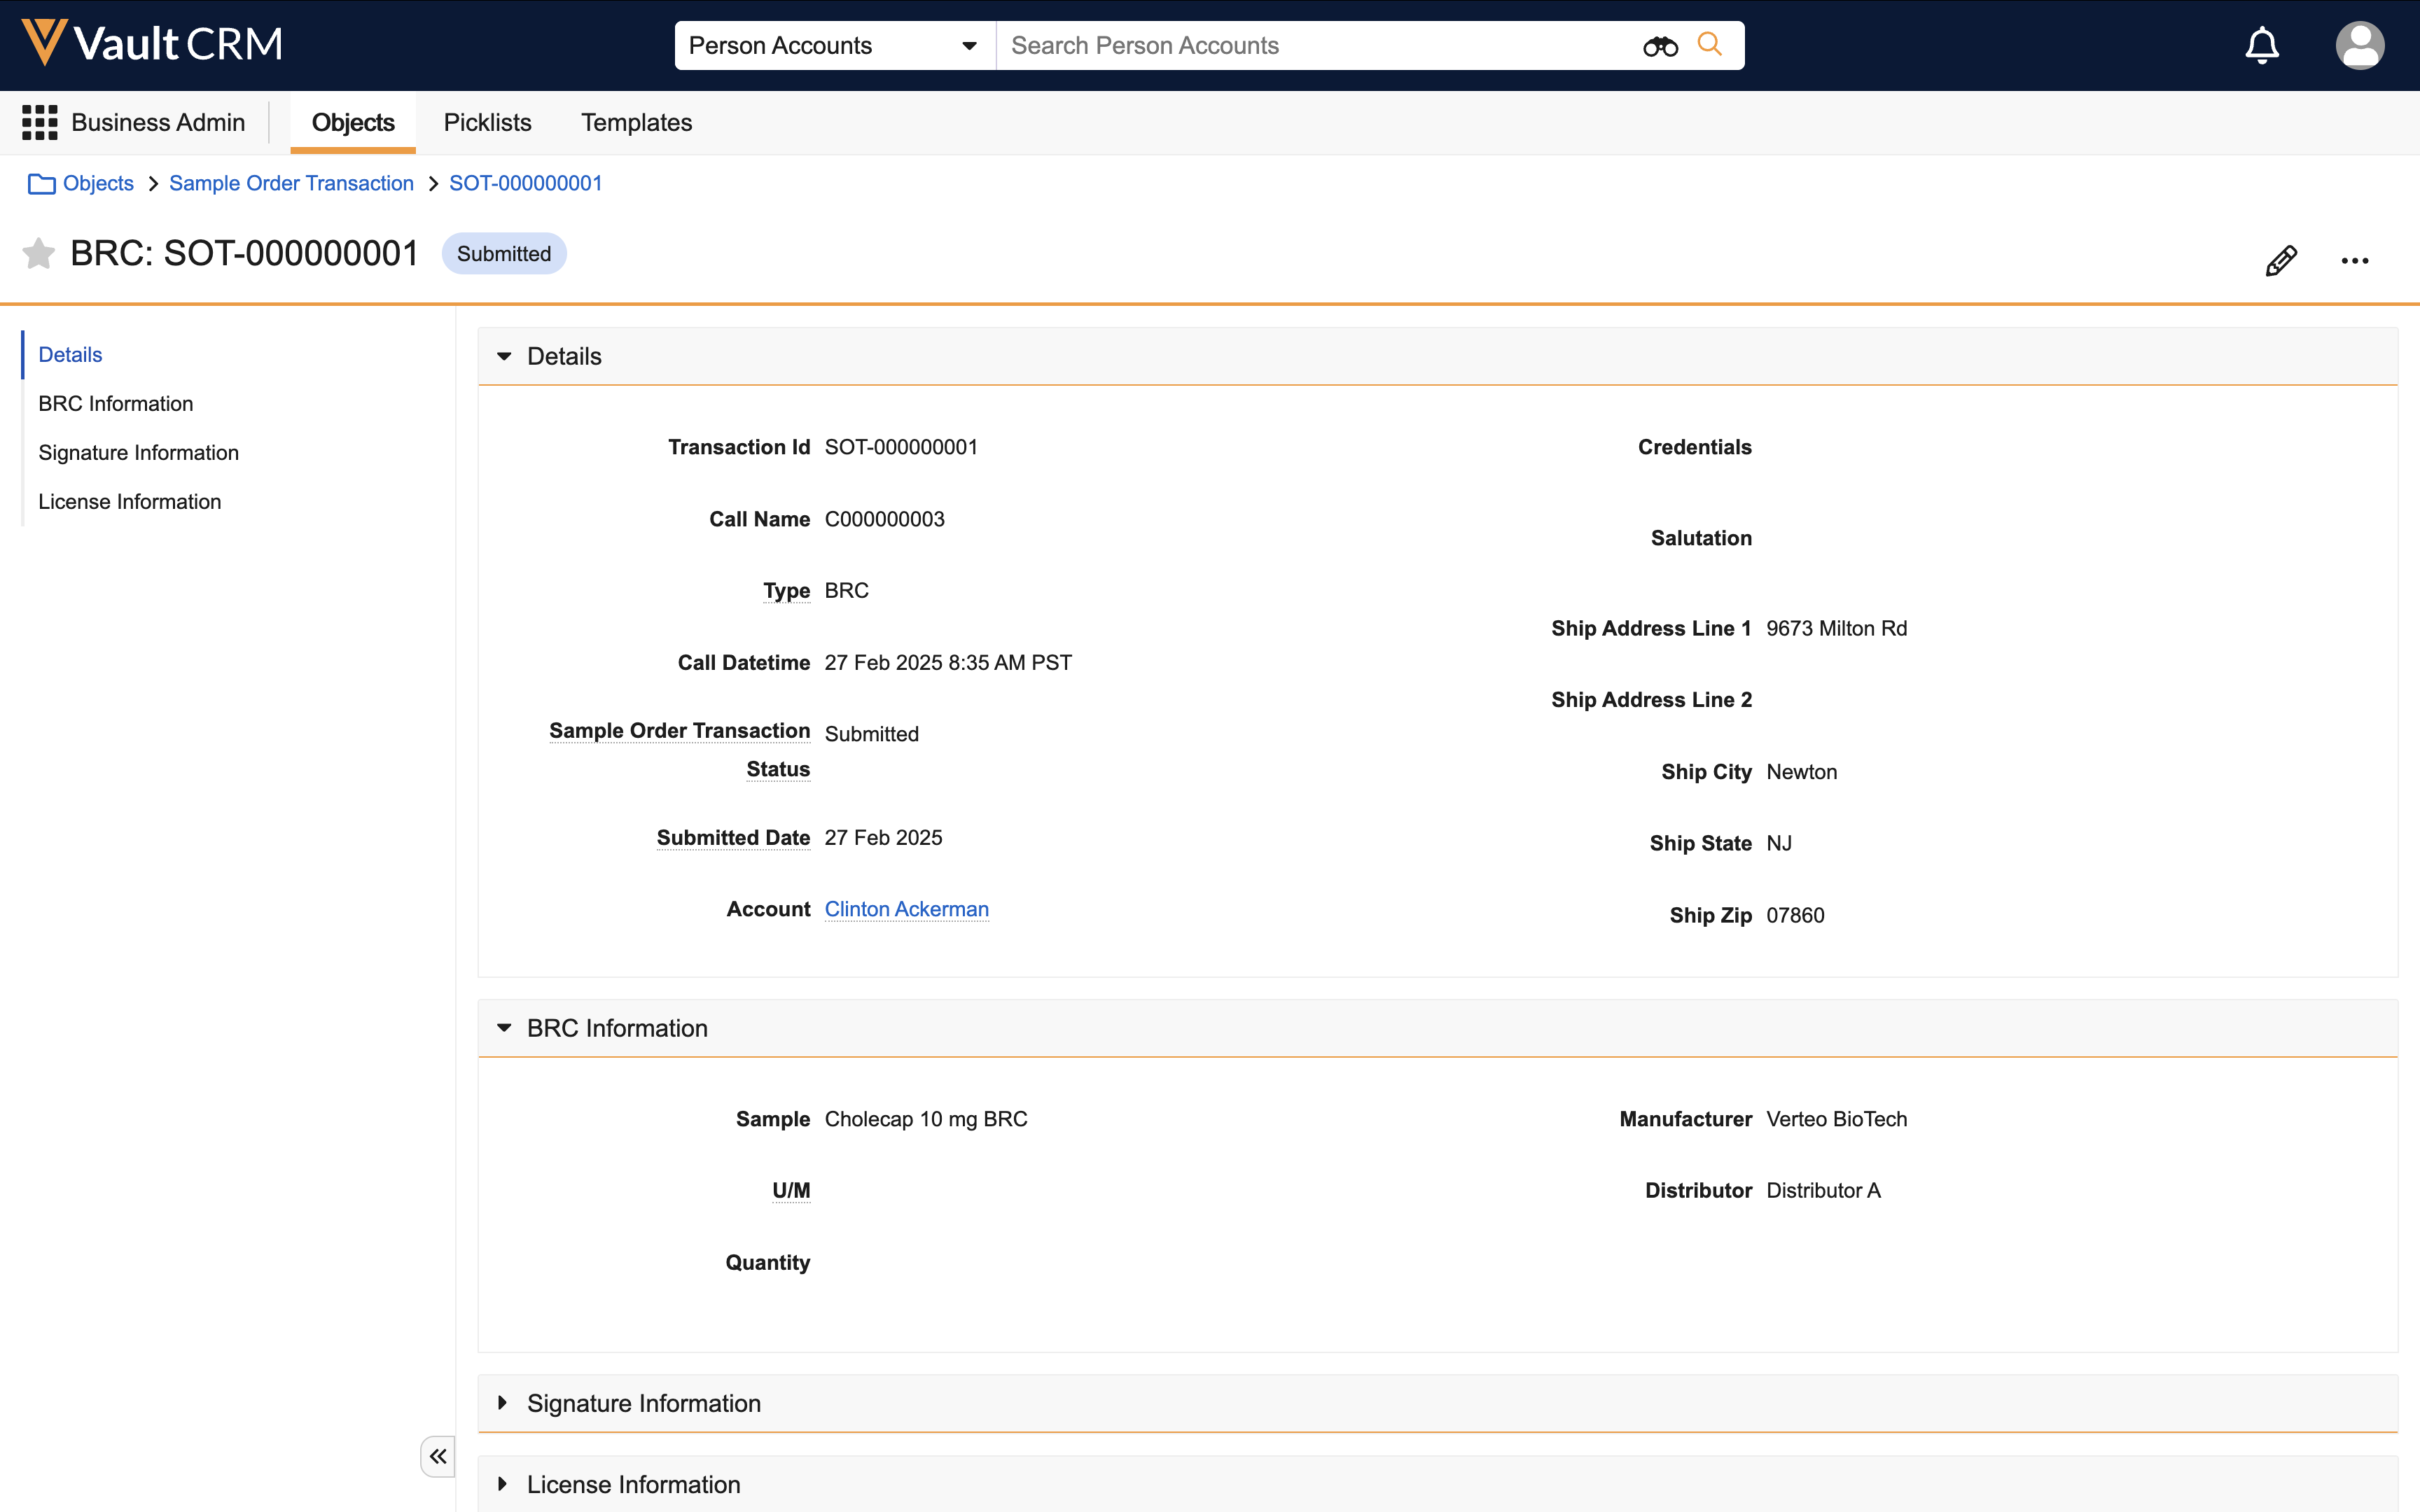
Task: Click the Vault CRM logo
Action: click(152, 44)
